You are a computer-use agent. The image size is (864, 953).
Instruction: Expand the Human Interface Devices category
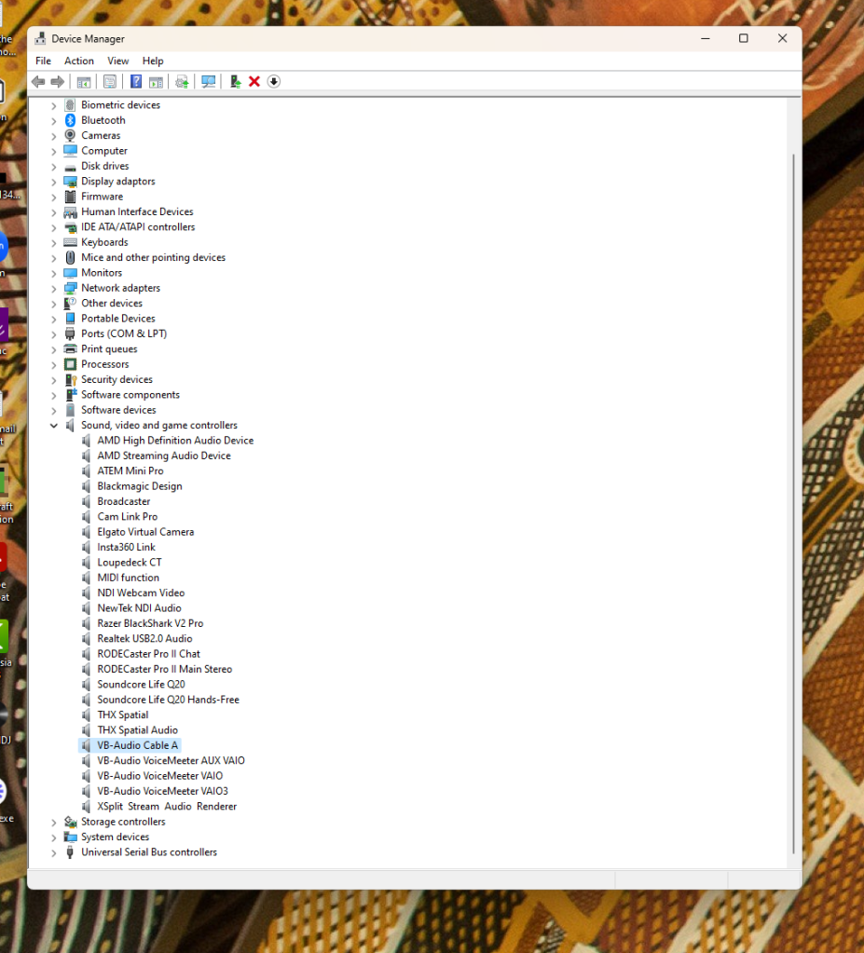point(54,212)
